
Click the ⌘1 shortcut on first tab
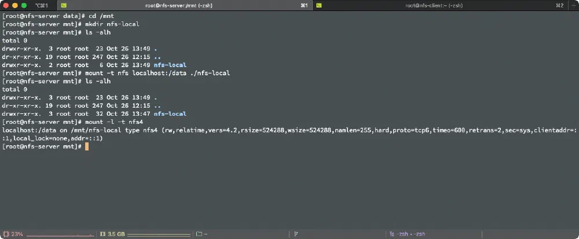point(305,6)
